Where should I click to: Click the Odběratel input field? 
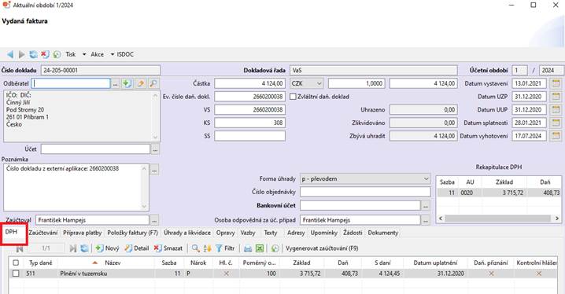pyautogui.click(x=71, y=83)
